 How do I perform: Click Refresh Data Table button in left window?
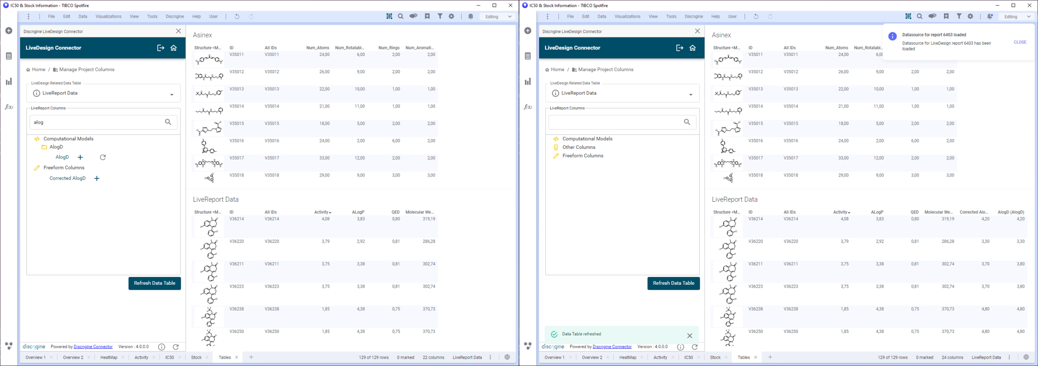coord(155,283)
